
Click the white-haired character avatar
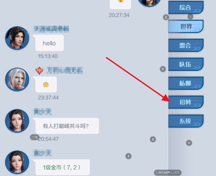coord(17,79)
